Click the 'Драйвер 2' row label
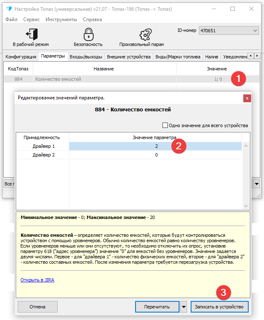 [44, 155]
